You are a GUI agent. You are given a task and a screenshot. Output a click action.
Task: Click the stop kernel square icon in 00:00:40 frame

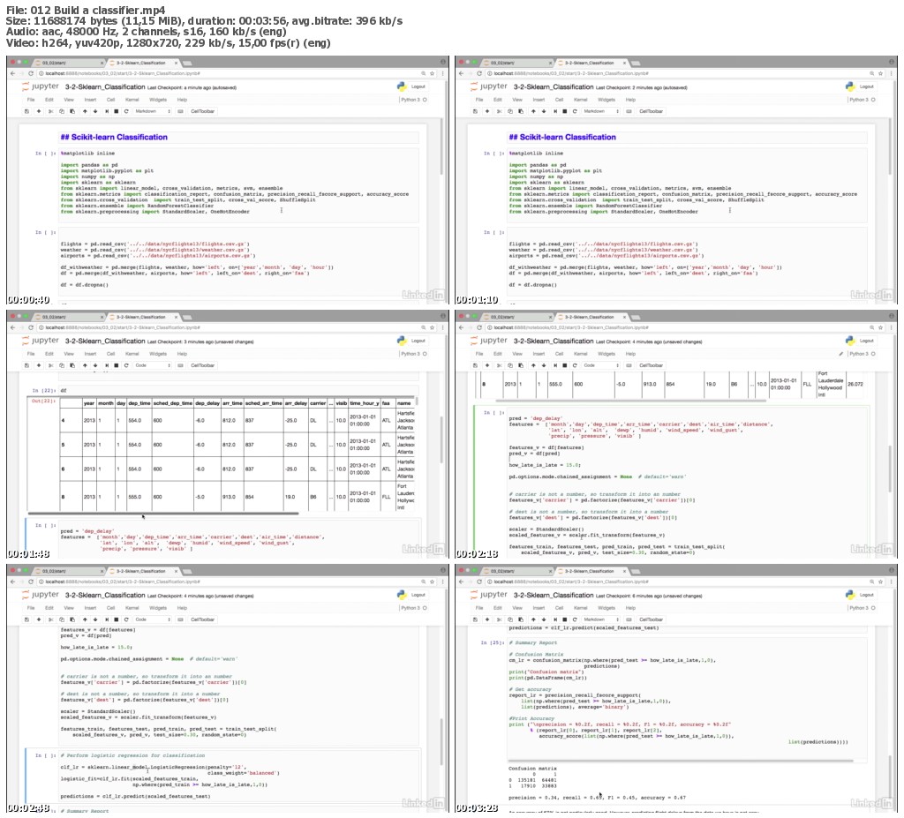[x=117, y=111]
